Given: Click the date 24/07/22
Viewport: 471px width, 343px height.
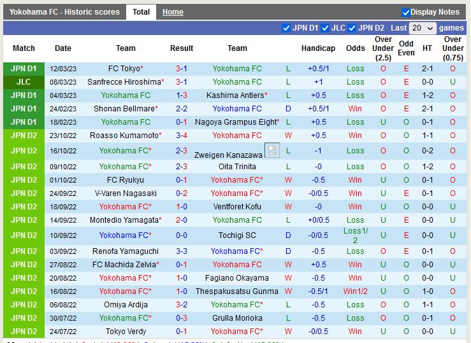Looking at the screenshot, I should coord(63,332).
